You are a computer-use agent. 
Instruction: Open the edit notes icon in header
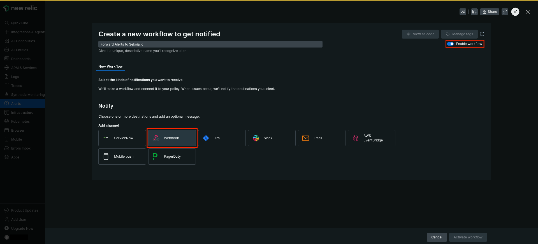[474, 12]
